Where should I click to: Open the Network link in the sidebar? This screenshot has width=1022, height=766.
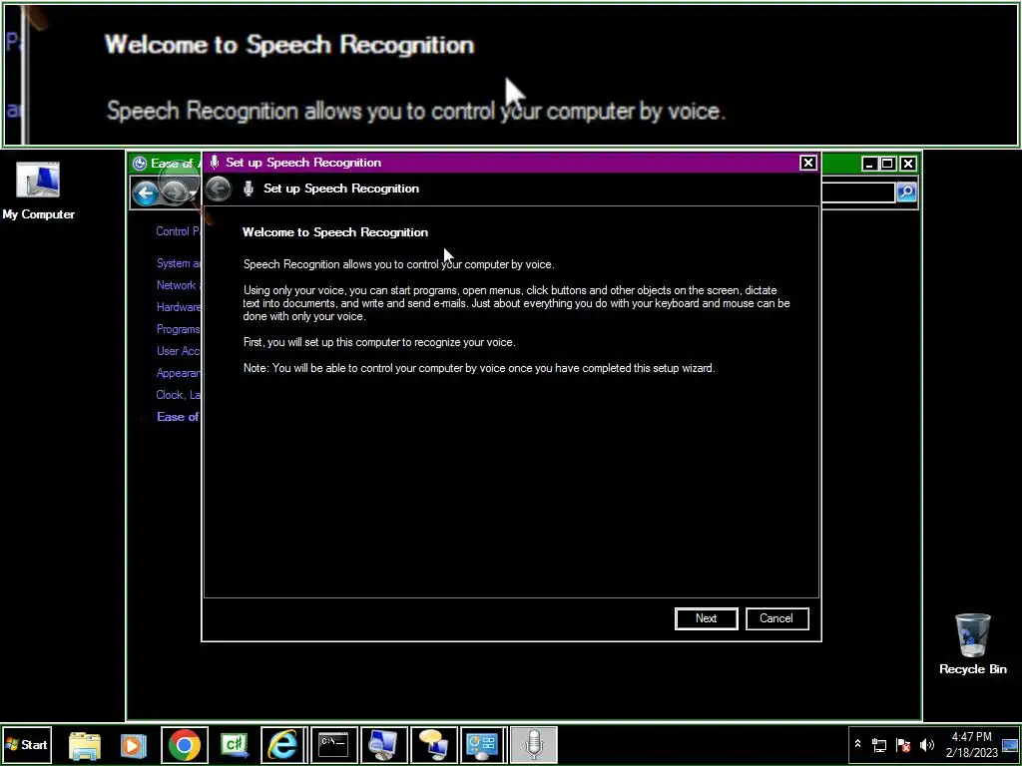pos(178,285)
